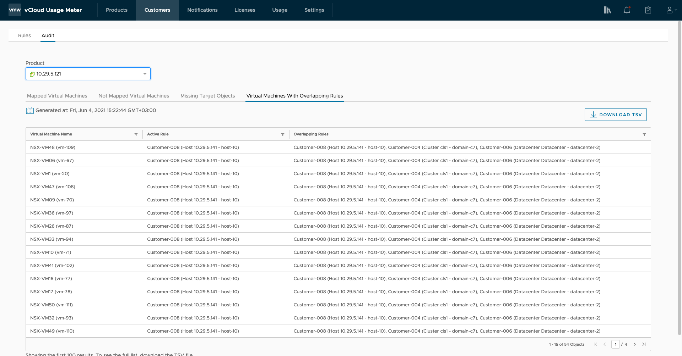Switch to the Rules tab
The width and height of the screenshot is (682, 356).
25,35
